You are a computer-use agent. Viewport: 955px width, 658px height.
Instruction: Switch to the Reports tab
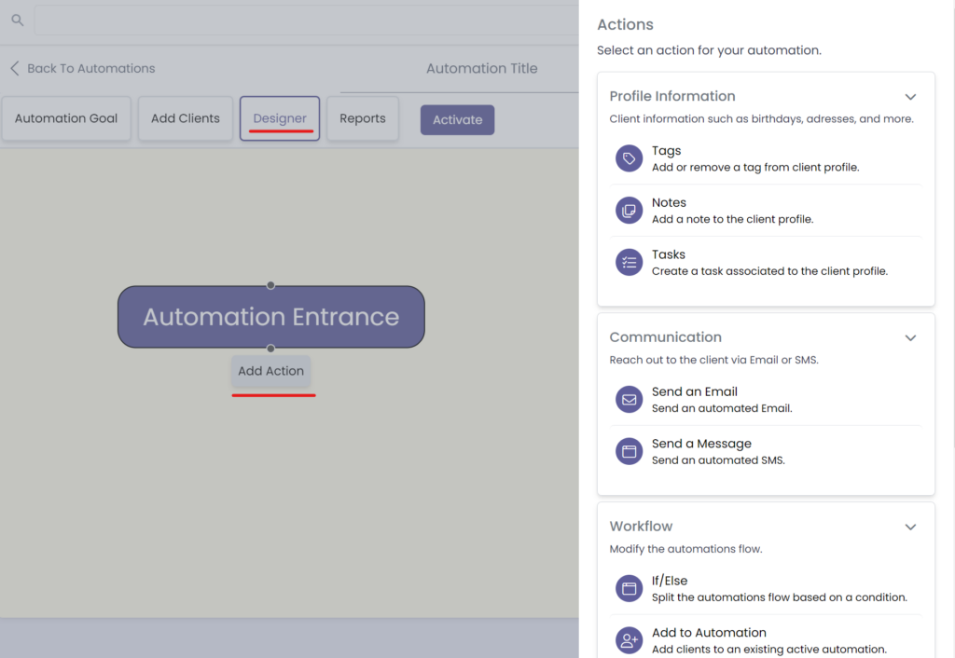(363, 118)
